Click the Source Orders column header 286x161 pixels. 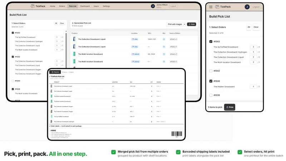175,33
